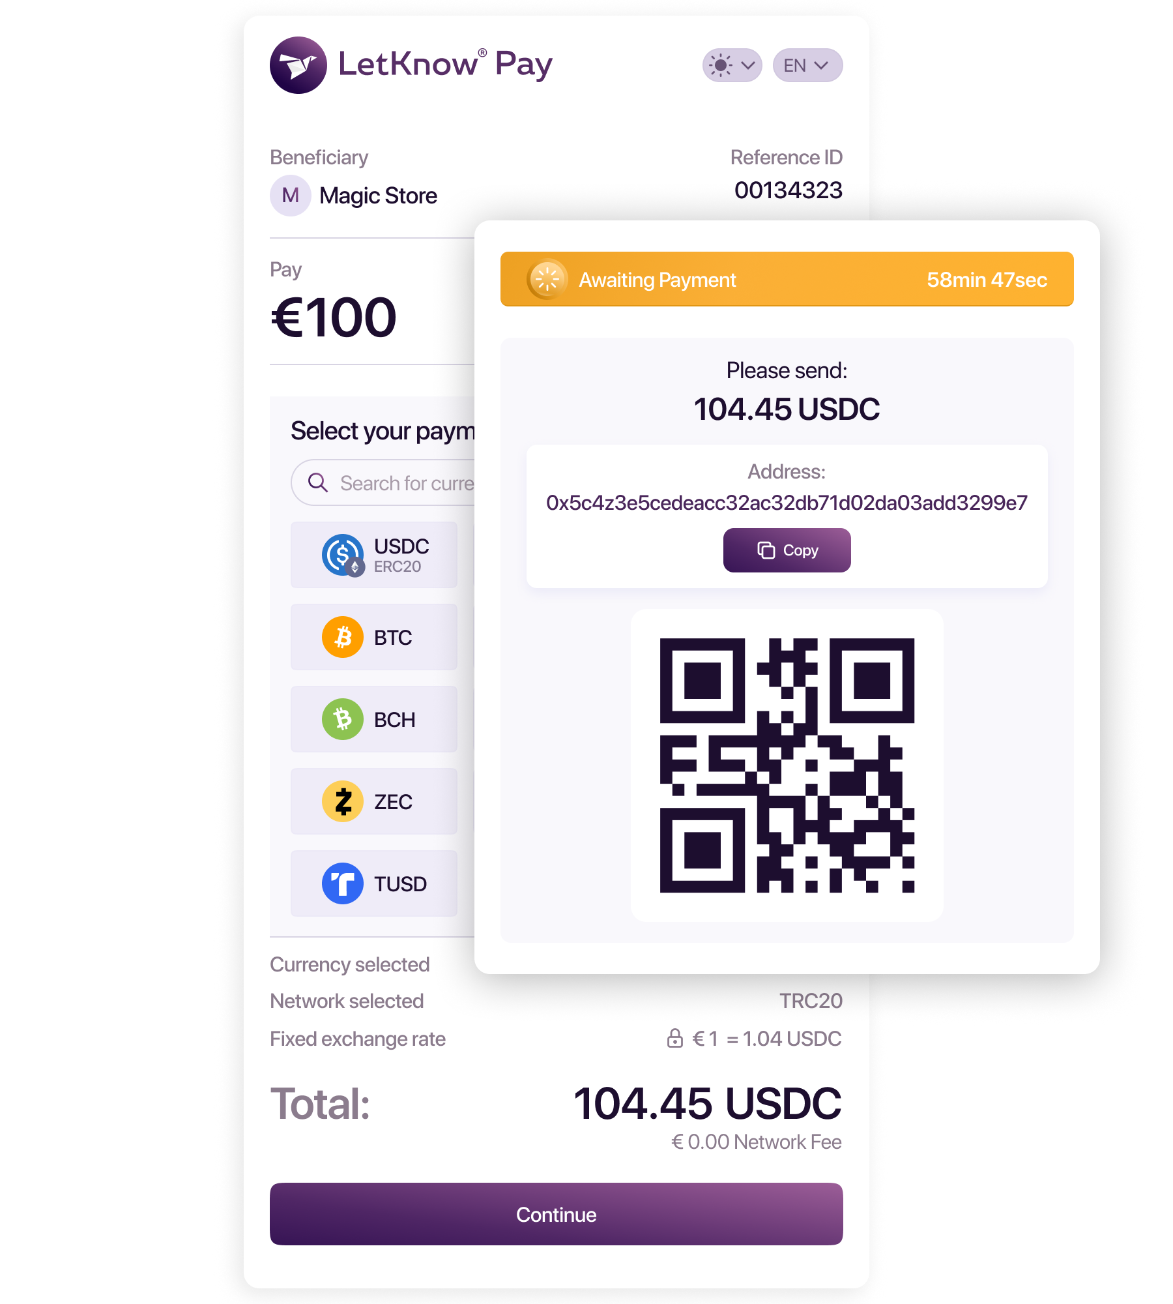Viewport: 1173px width, 1304px height.
Task: Open the light theme sun dropdown
Action: click(732, 65)
